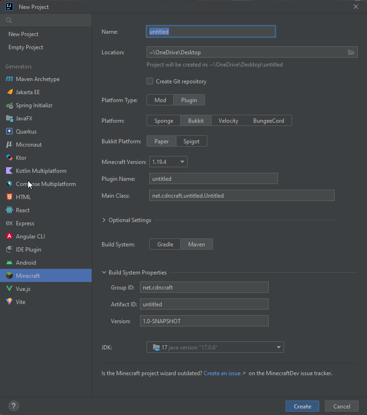Click the folder browse icon for Location
Viewport: 367px width, 415px height.
click(x=351, y=52)
